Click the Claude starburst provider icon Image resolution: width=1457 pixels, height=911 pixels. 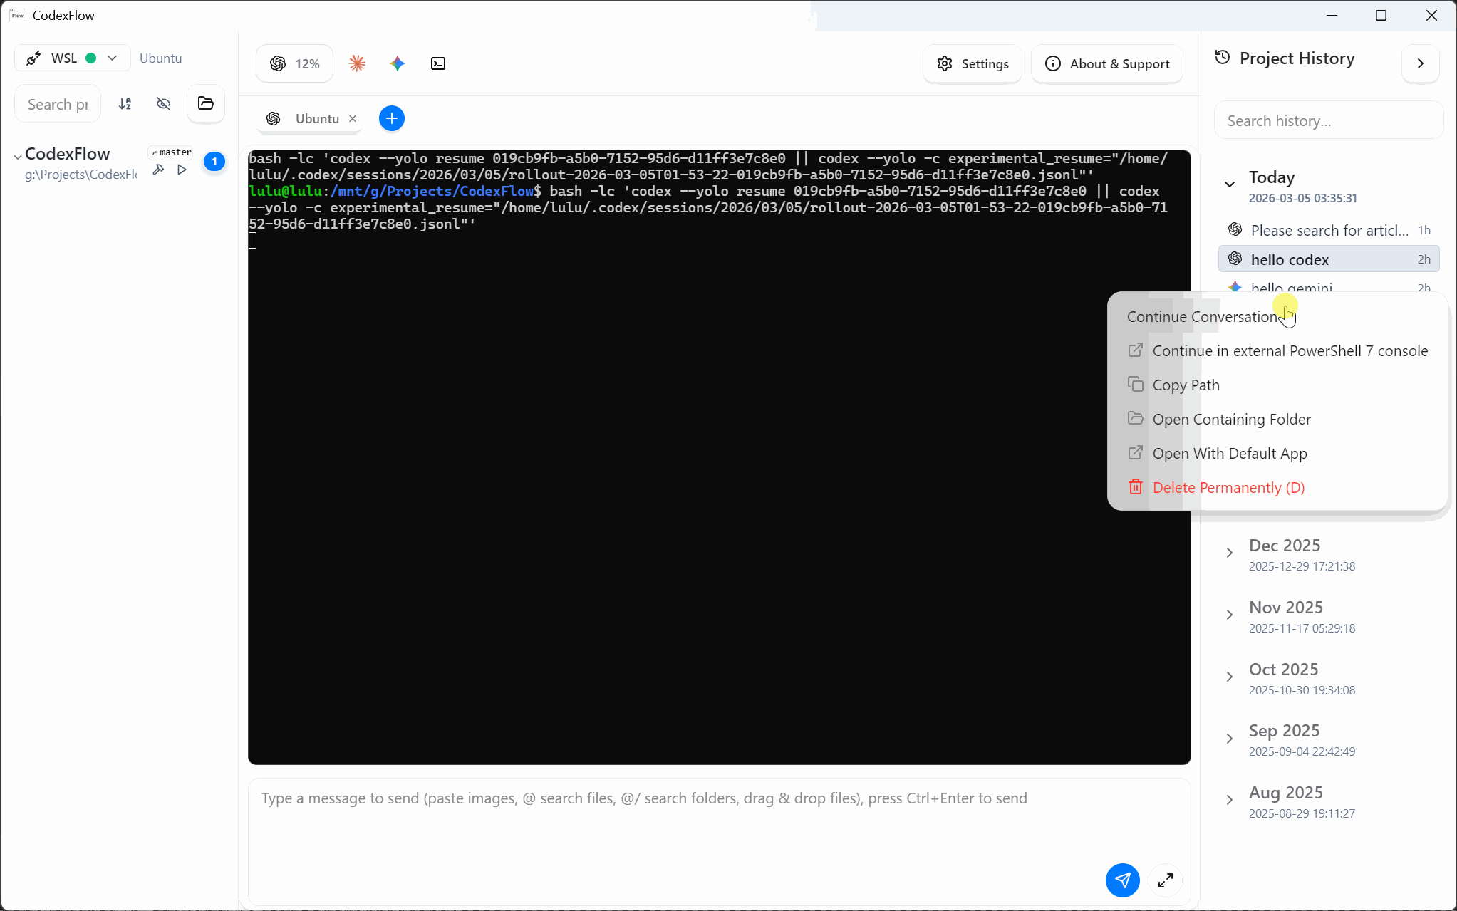357,63
